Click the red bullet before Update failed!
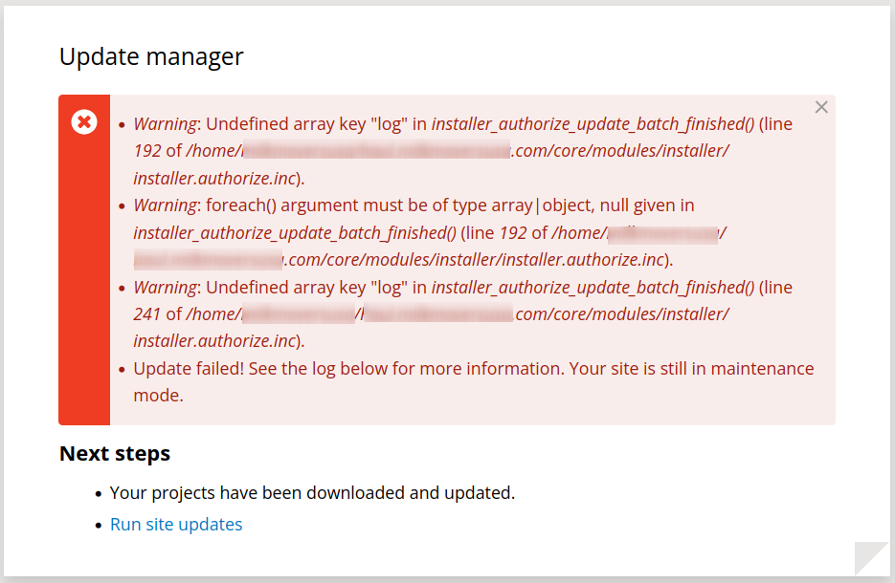 tap(122, 369)
